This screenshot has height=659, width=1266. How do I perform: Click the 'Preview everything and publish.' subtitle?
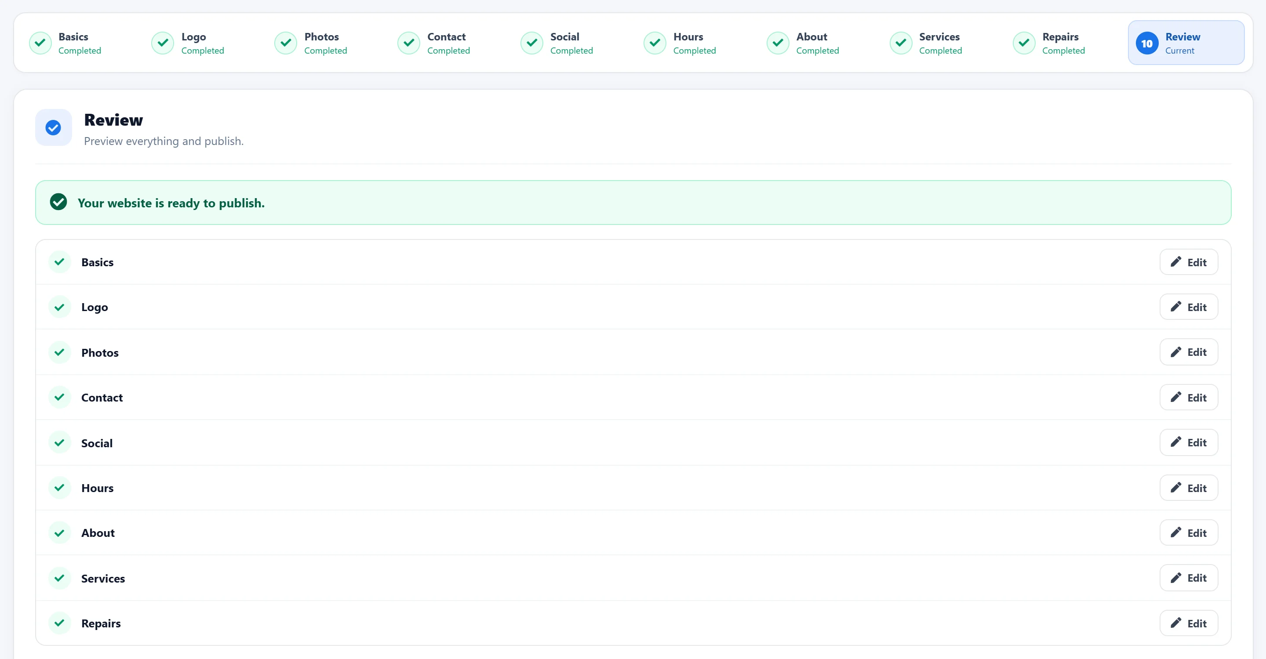click(x=164, y=141)
